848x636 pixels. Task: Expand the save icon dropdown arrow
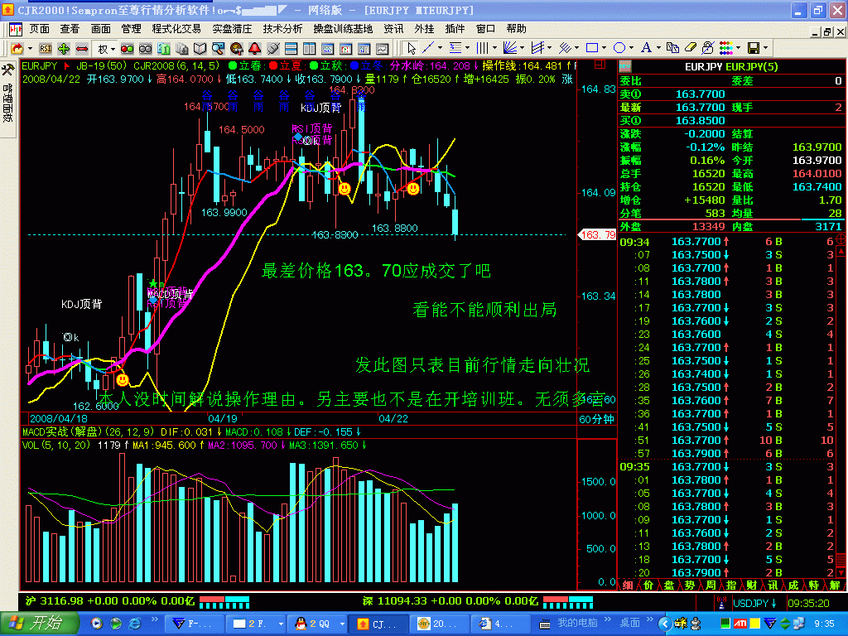[766, 48]
